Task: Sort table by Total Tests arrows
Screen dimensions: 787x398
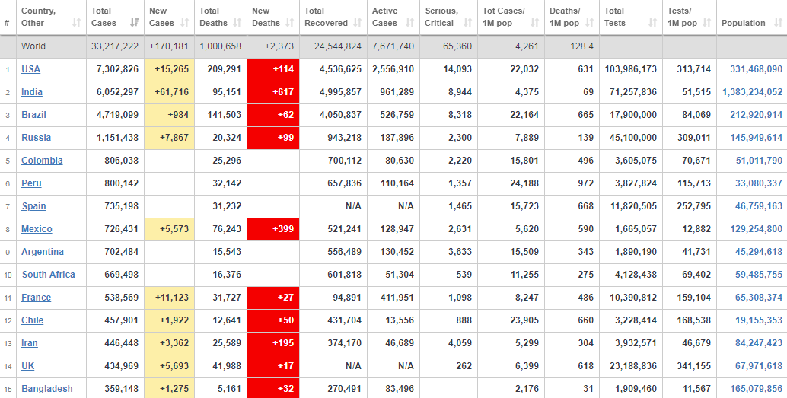Action: pos(652,23)
